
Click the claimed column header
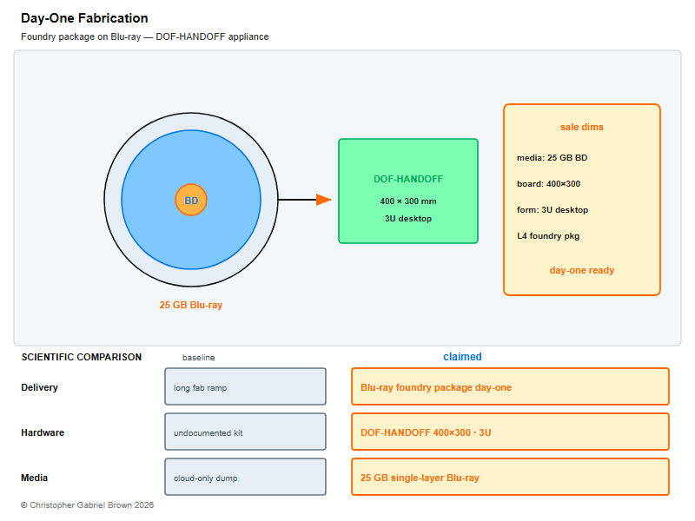point(462,357)
